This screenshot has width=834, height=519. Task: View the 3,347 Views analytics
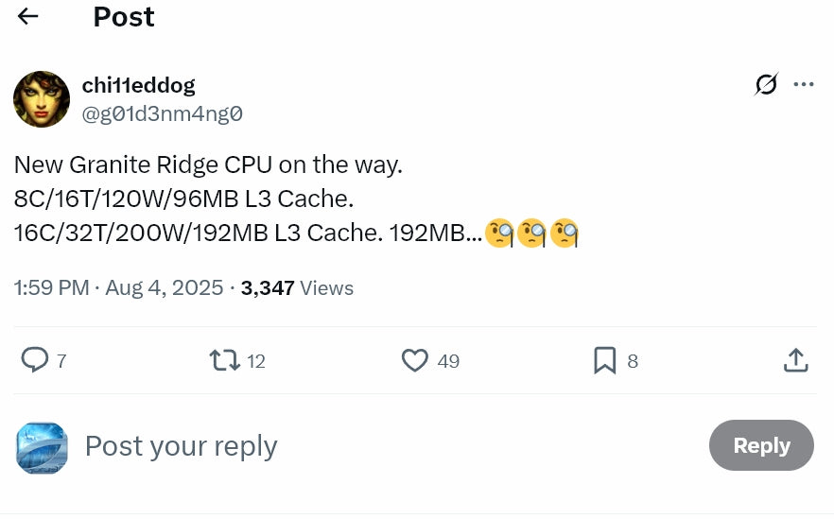pyautogui.click(x=297, y=287)
